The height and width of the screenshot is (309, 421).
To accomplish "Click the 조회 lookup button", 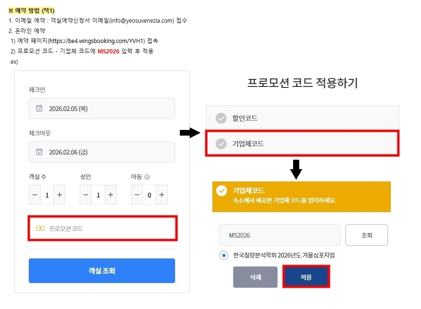I will tap(367, 235).
